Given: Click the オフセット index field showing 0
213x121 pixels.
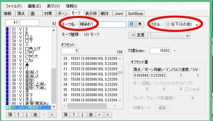Looking at the screenshot, I should pyautogui.click(x=70, y=51).
